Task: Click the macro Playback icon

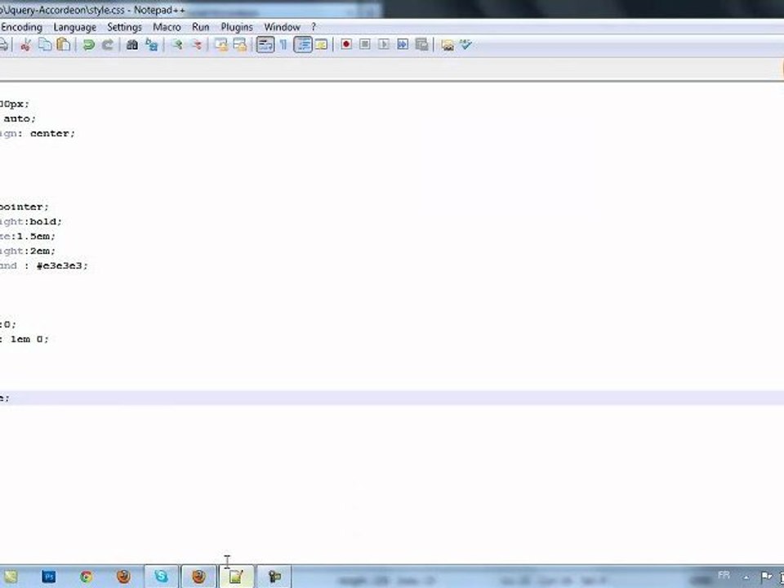Action: tap(384, 44)
